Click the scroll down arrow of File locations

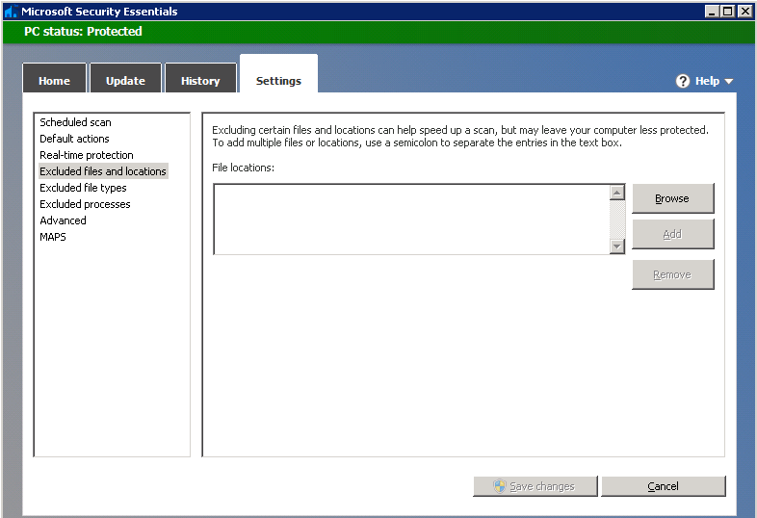pos(617,246)
